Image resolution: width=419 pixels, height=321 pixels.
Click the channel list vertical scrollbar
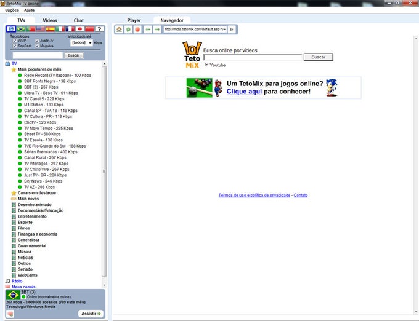click(x=104, y=172)
